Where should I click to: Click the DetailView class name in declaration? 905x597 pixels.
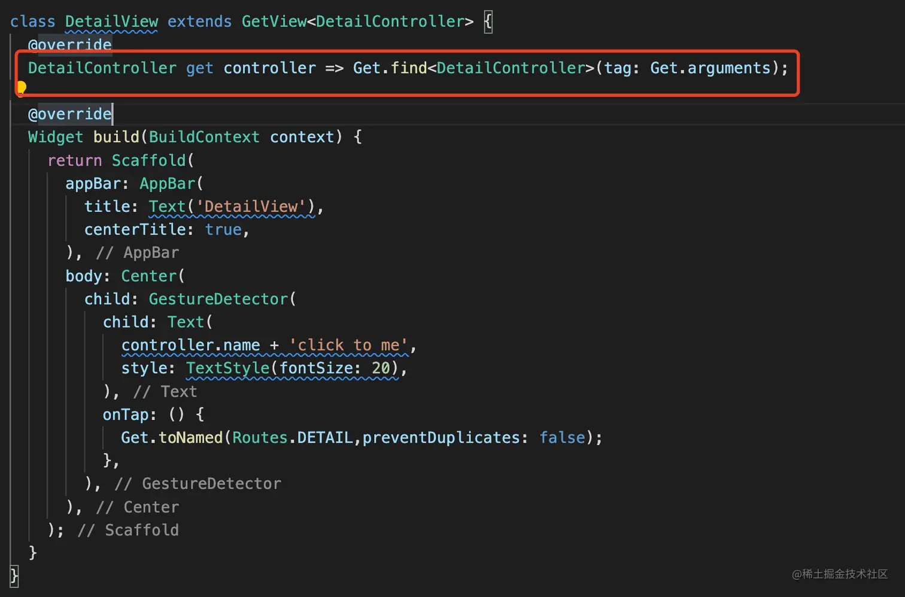coord(111,22)
